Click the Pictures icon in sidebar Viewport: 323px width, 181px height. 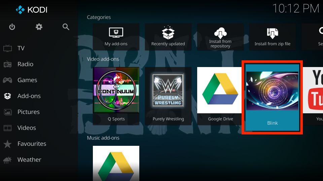click(8, 112)
